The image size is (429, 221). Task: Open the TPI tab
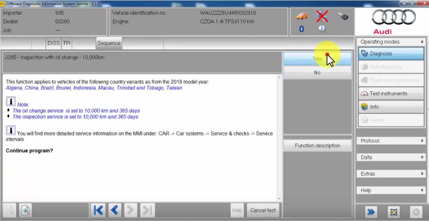[x=67, y=43]
